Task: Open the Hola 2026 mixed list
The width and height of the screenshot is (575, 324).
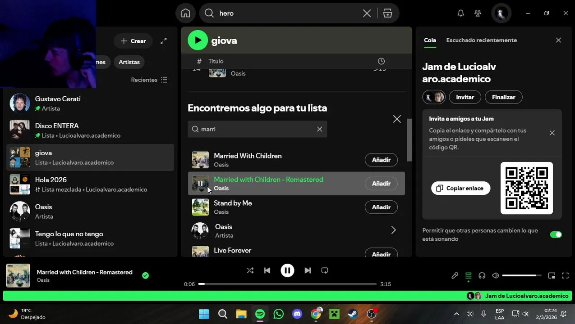Action: pyautogui.click(x=90, y=184)
